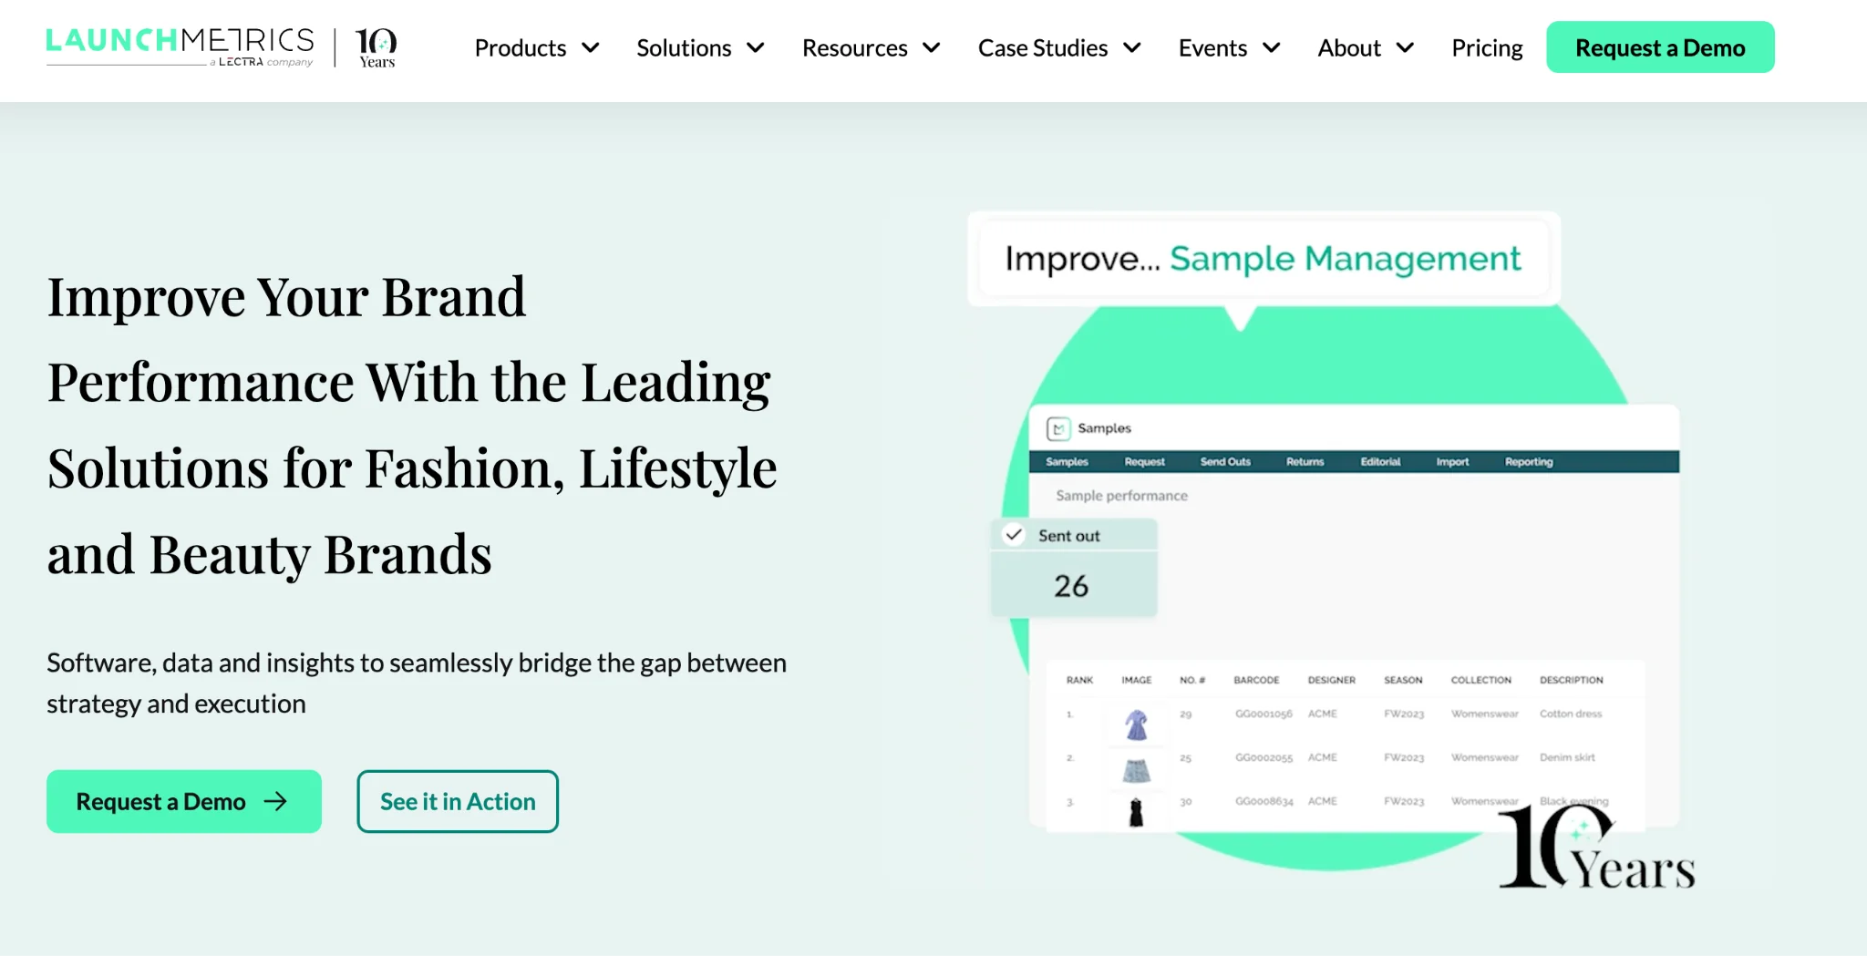The height and width of the screenshot is (956, 1867).
Task: Click the large 10 Years anniversary logo
Action: (1596, 848)
